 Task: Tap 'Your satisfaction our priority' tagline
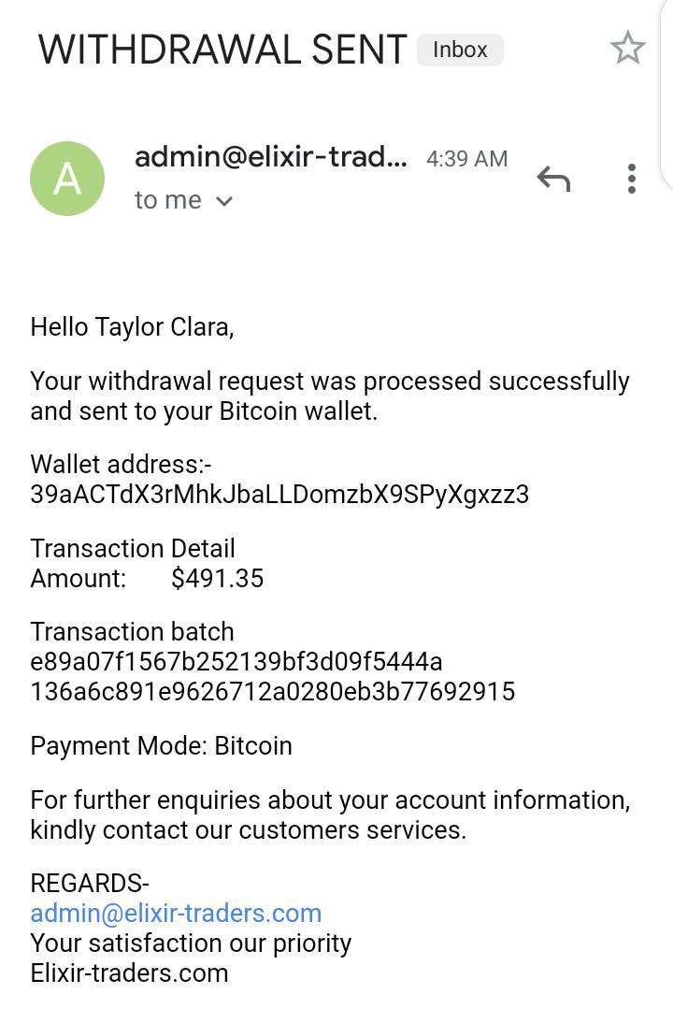[191, 944]
